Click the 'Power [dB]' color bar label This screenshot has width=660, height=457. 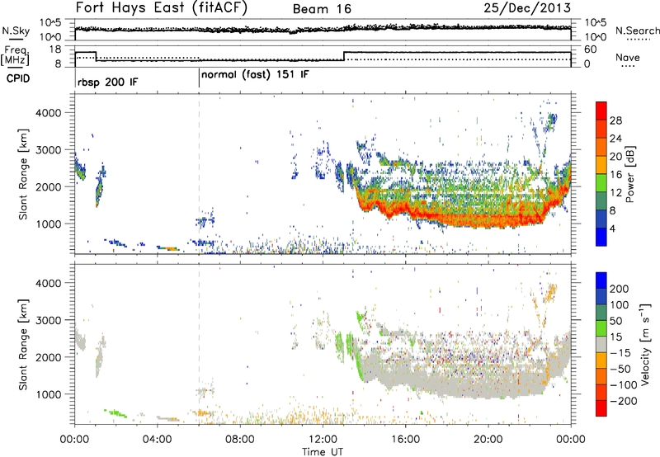point(630,174)
